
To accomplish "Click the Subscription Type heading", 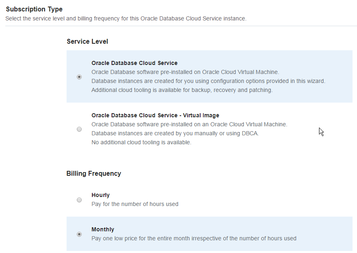I will pos(34,9).
